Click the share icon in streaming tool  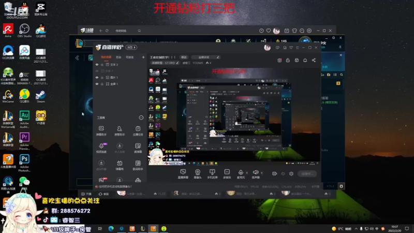[x=314, y=60]
